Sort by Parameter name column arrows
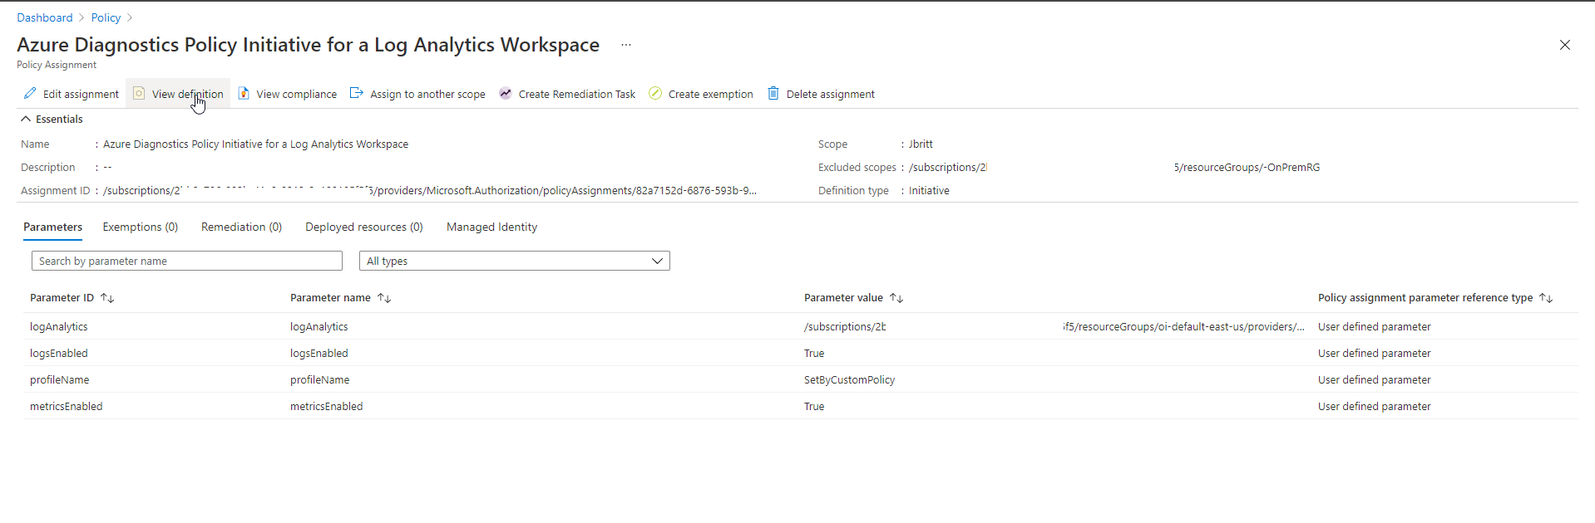Viewport: 1595px width, 523px height. (384, 298)
